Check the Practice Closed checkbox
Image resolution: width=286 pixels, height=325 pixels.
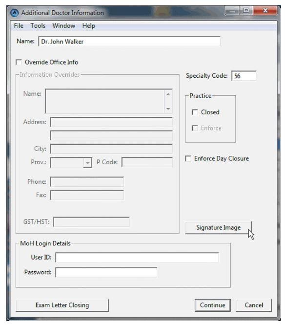coord(195,112)
